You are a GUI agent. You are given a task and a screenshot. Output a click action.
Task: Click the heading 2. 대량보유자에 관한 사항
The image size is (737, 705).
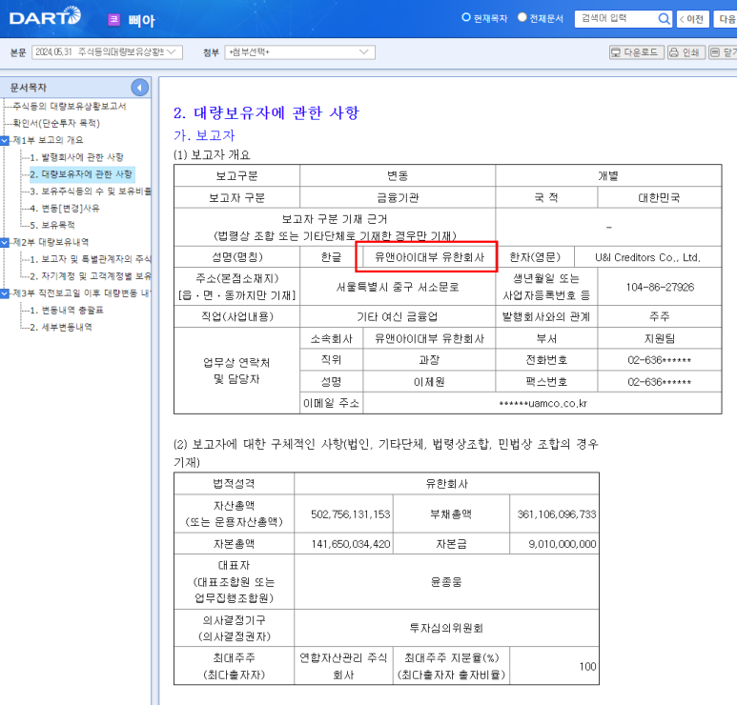click(x=266, y=112)
